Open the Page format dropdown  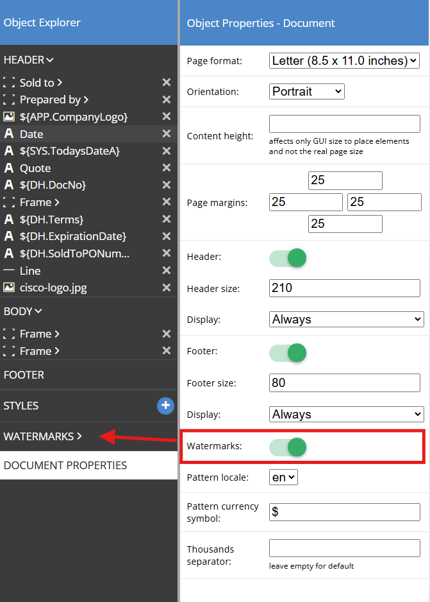344,61
